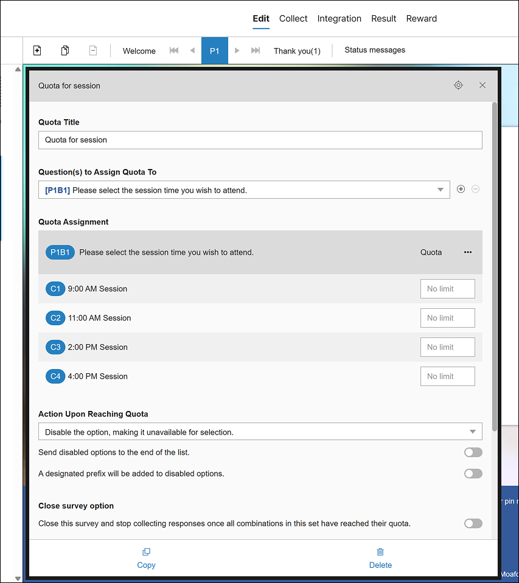Set quota for 4:00 PM Session
Screen dimensions: 519x583
448,376
